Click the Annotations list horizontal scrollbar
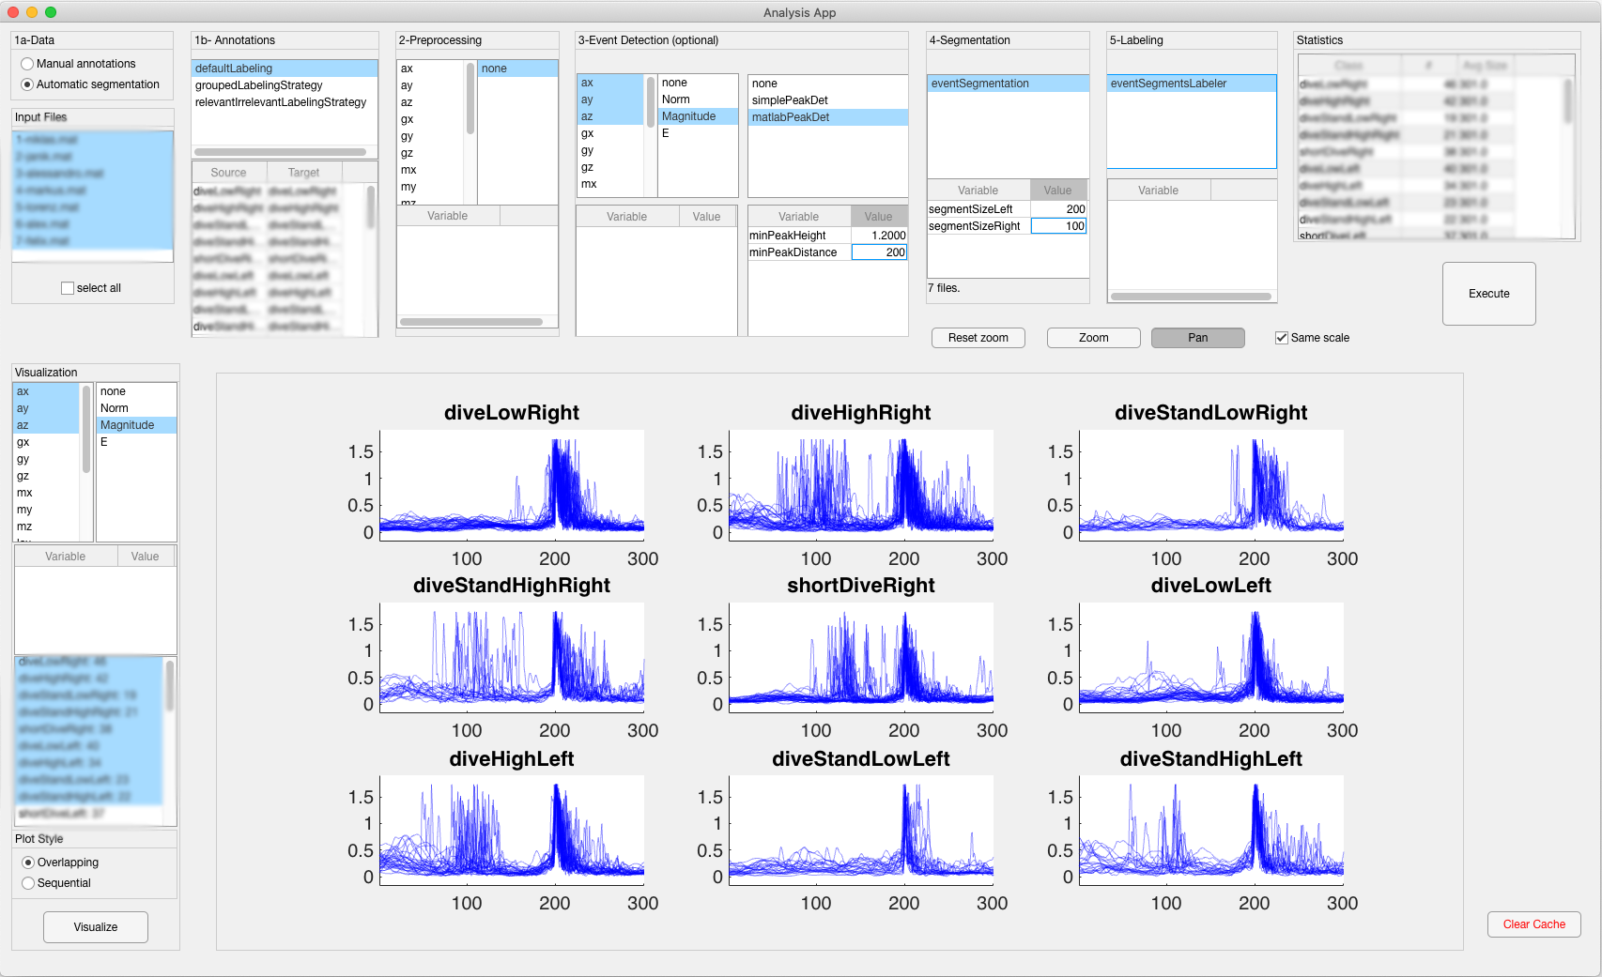Image resolution: width=1602 pixels, height=977 pixels. tap(280, 152)
